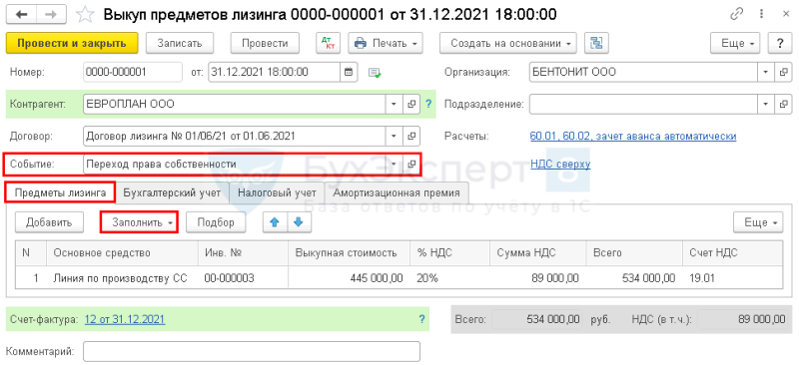This screenshot has height=365, width=799.
Task: Open help with the question mark button
Action: coord(780,43)
